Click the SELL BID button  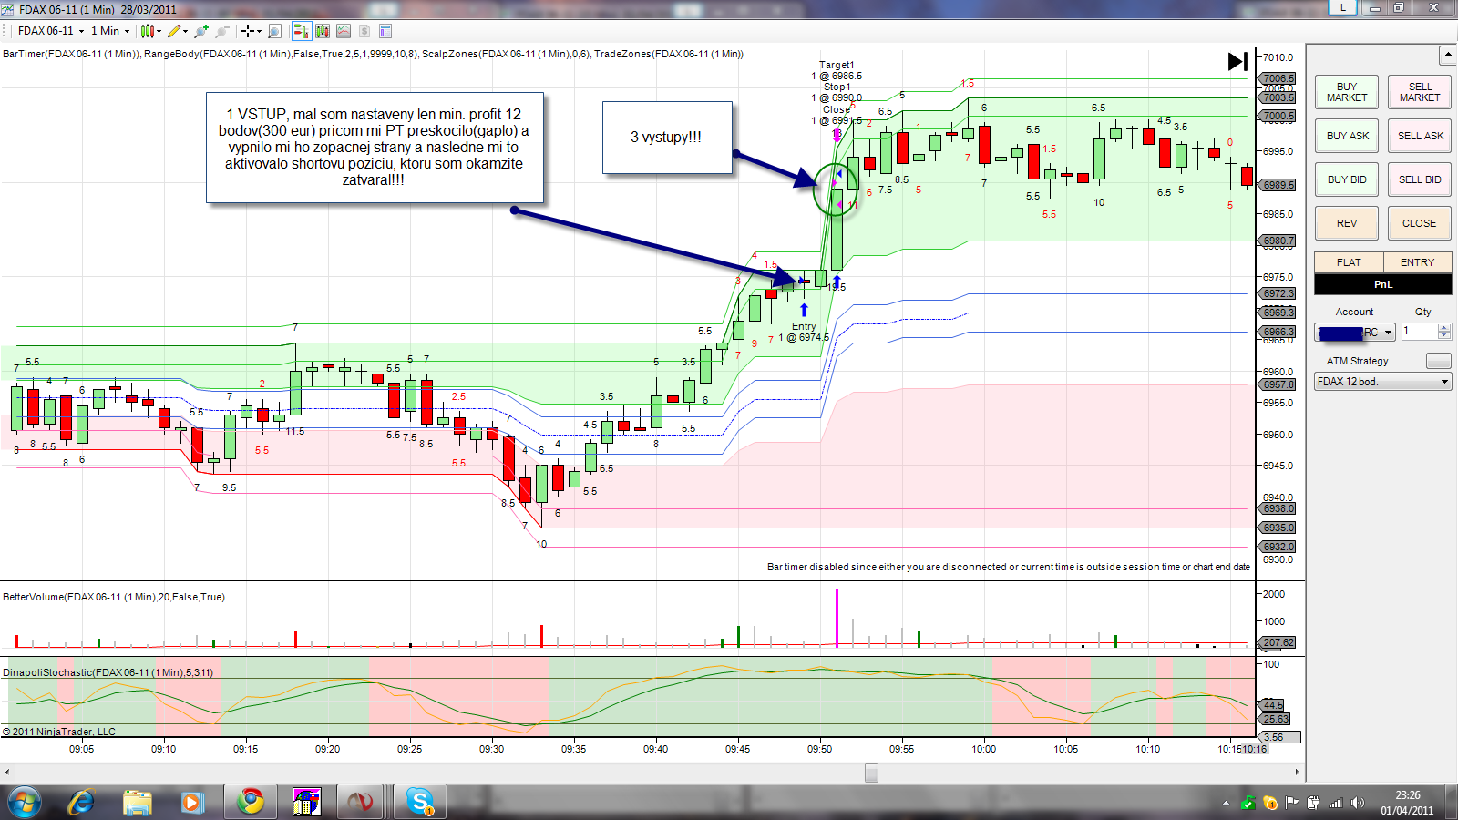click(1420, 179)
